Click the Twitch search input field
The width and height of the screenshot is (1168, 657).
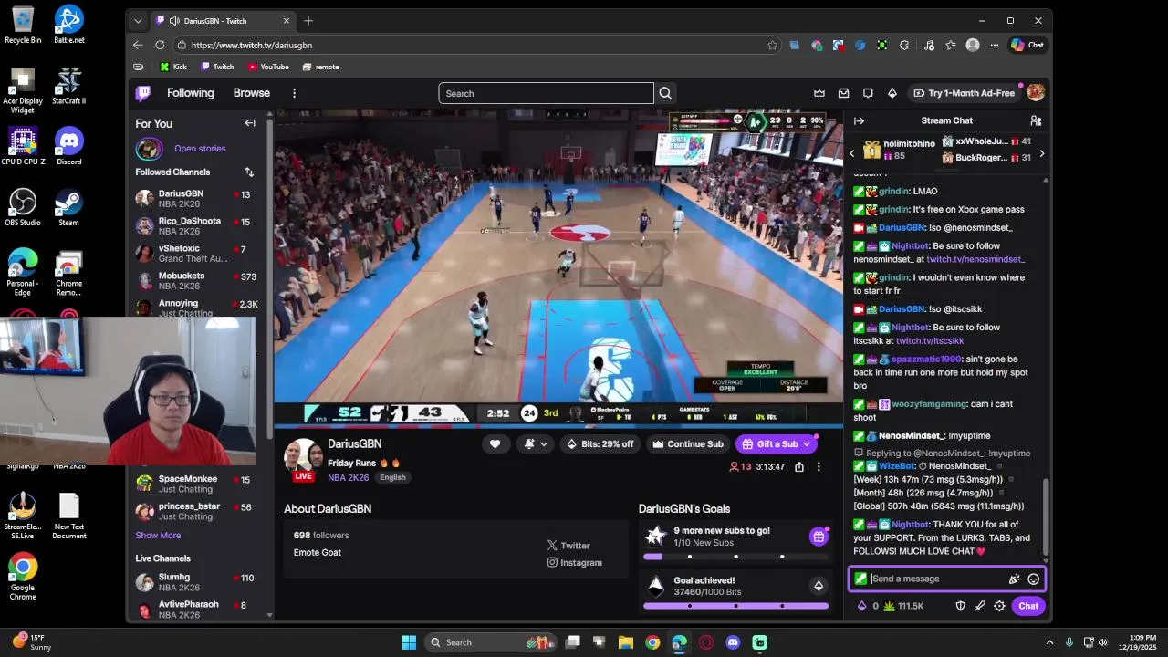click(x=546, y=93)
